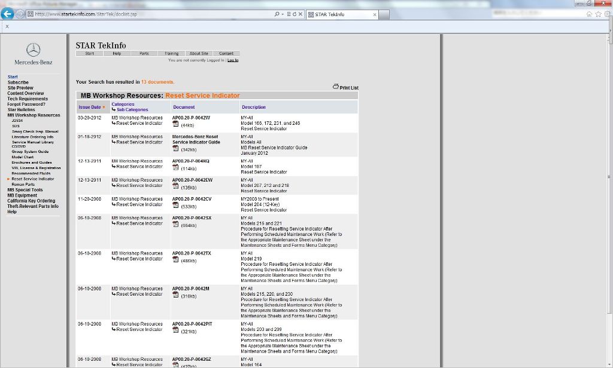This screenshot has height=368, width=613.
Task: Select Reman Parts sidebar sub-item
Action: pos(23,184)
